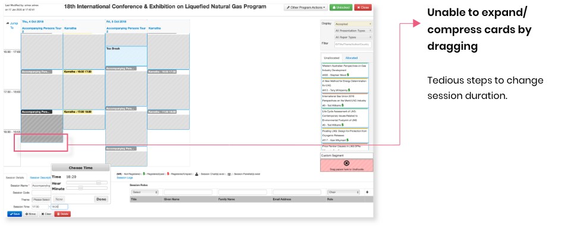Click the red Delete button
Screen dimensions: 561x227
62,214
